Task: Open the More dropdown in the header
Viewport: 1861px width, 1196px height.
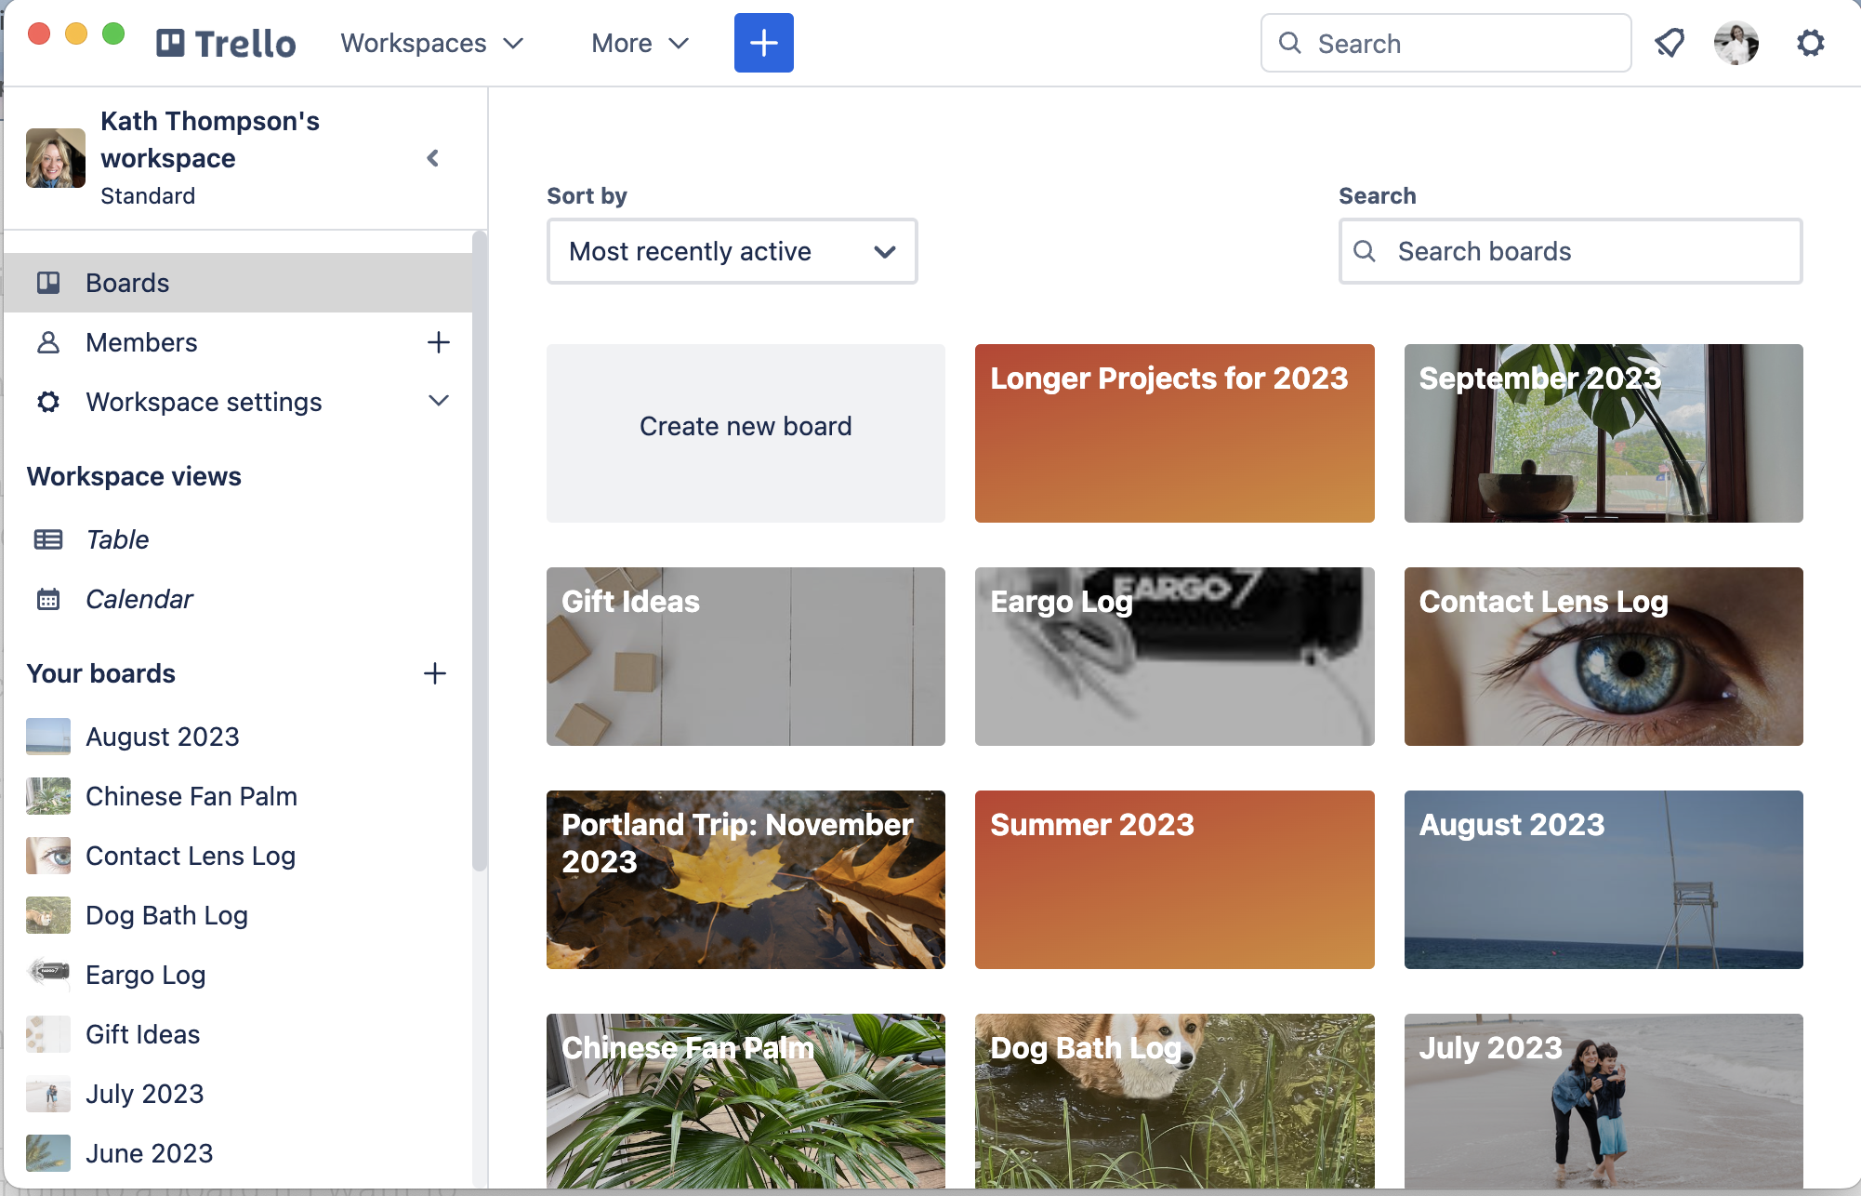Action: pyautogui.click(x=640, y=43)
